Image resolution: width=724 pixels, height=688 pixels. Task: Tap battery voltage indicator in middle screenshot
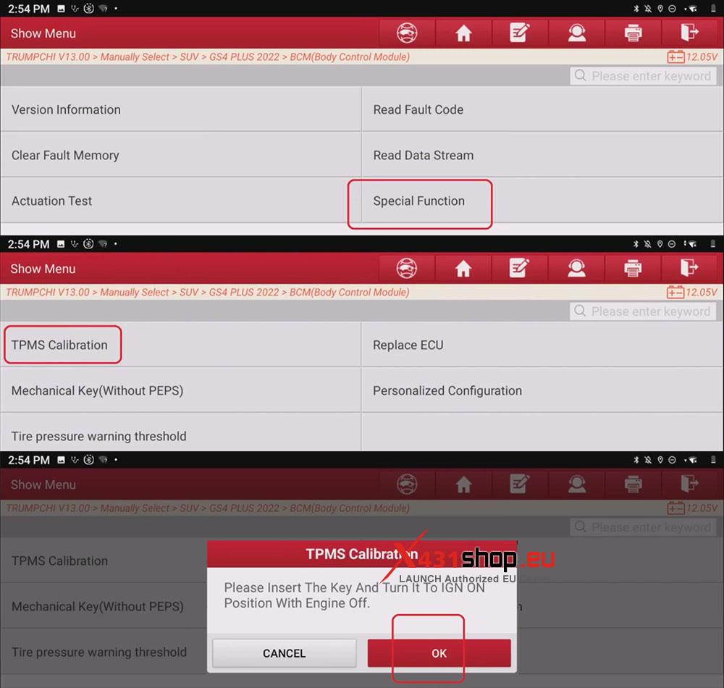point(692,293)
